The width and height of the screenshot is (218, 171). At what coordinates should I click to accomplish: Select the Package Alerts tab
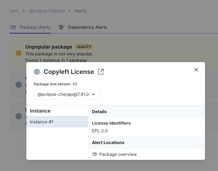pos(35,27)
